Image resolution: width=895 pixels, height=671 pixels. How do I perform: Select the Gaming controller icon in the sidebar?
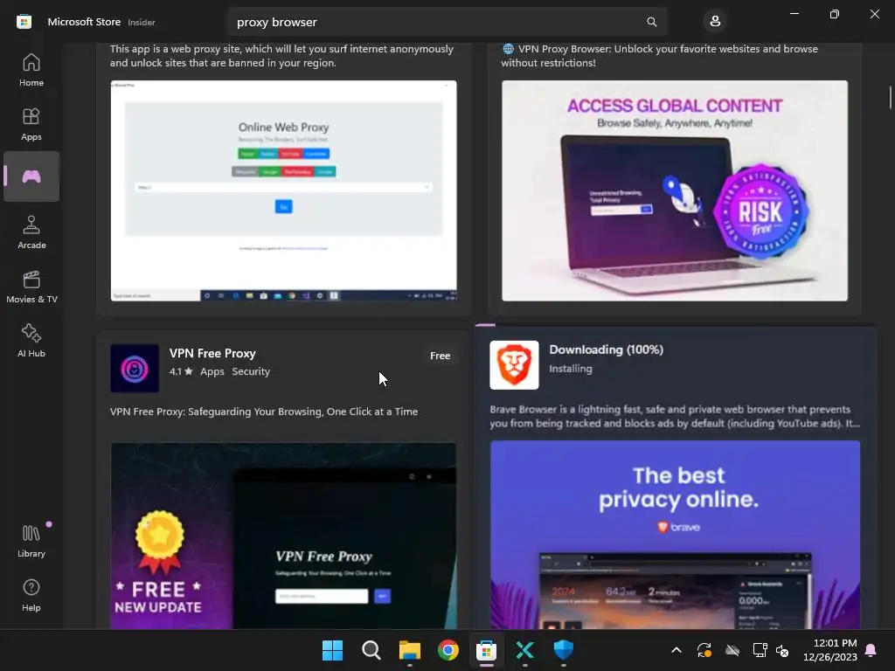click(x=31, y=176)
